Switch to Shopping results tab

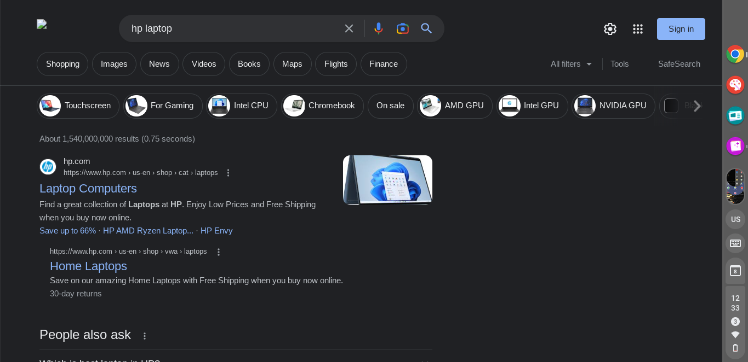(x=62, y=64)
